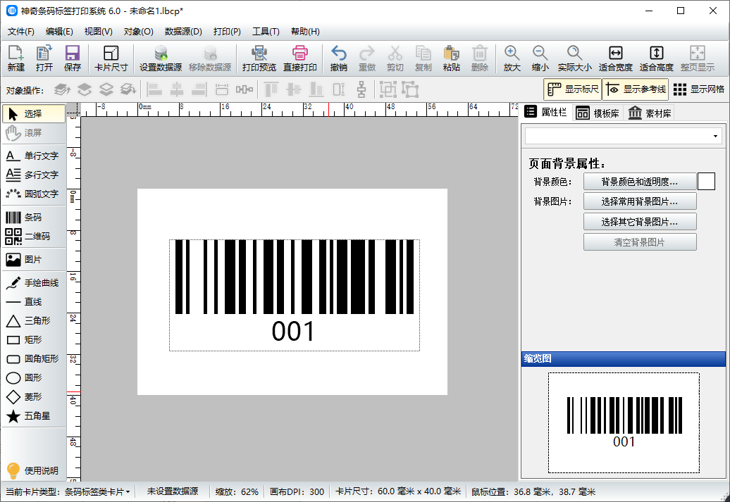Screen dimensions: 730x502
Task: Click the 背景颜色和透明度 button
Action: click(639, 182)
